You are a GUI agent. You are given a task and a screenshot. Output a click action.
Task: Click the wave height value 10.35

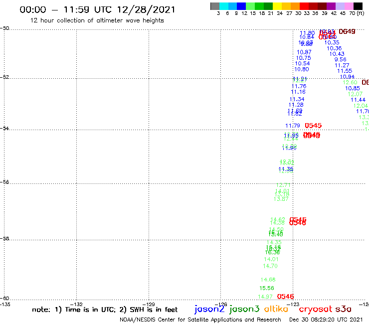(x=332, y=42)
